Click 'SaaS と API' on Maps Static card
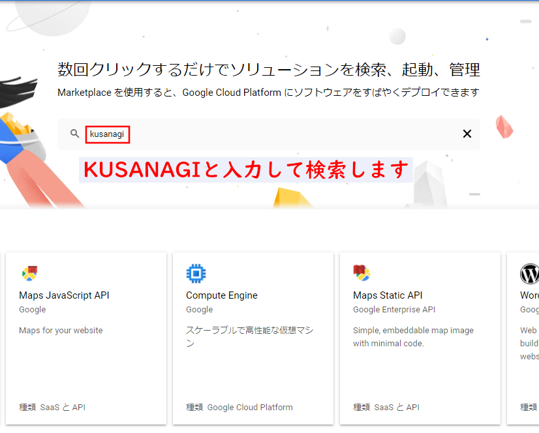This screenshot has width=539, height=433. pos(397,407)
